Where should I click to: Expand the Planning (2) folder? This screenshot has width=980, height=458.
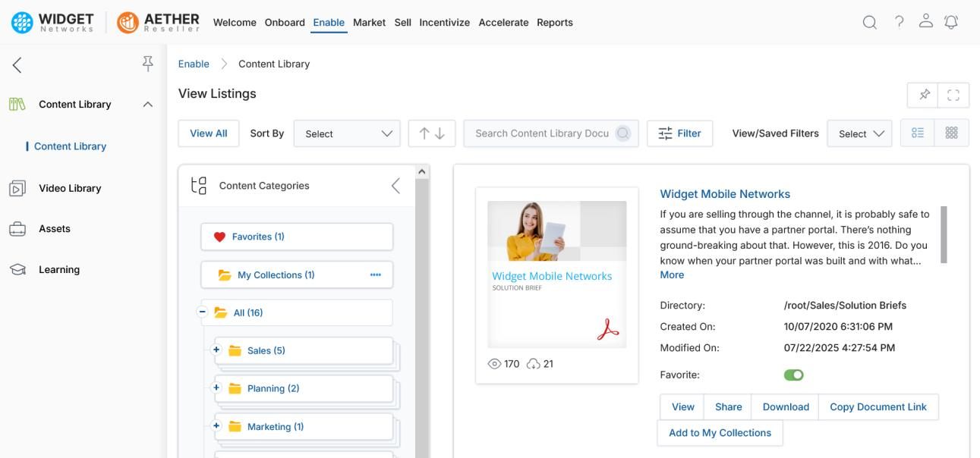point(216,387)
